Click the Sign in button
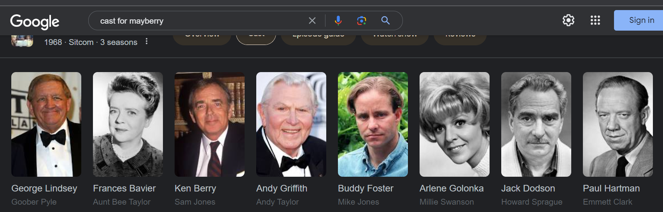663x212 pixels. point(639,20)
